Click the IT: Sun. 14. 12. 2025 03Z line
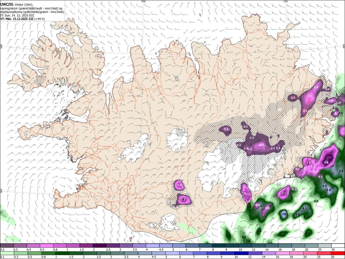This screenshot has height=259, width=345. 17,15
